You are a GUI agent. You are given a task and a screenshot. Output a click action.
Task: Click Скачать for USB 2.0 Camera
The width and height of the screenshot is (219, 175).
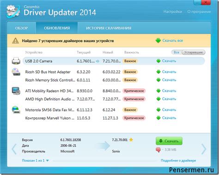click(169, 61)
